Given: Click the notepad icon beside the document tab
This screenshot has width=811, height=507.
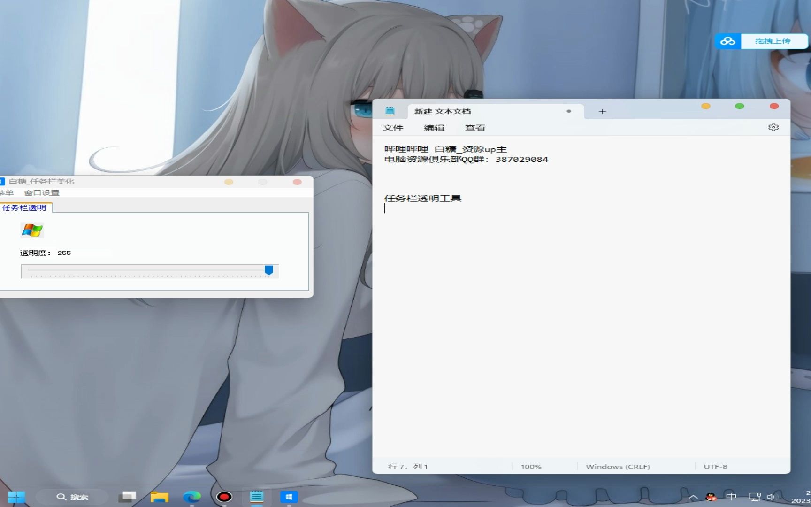Looking at the screenshot, I should (390, 111).
